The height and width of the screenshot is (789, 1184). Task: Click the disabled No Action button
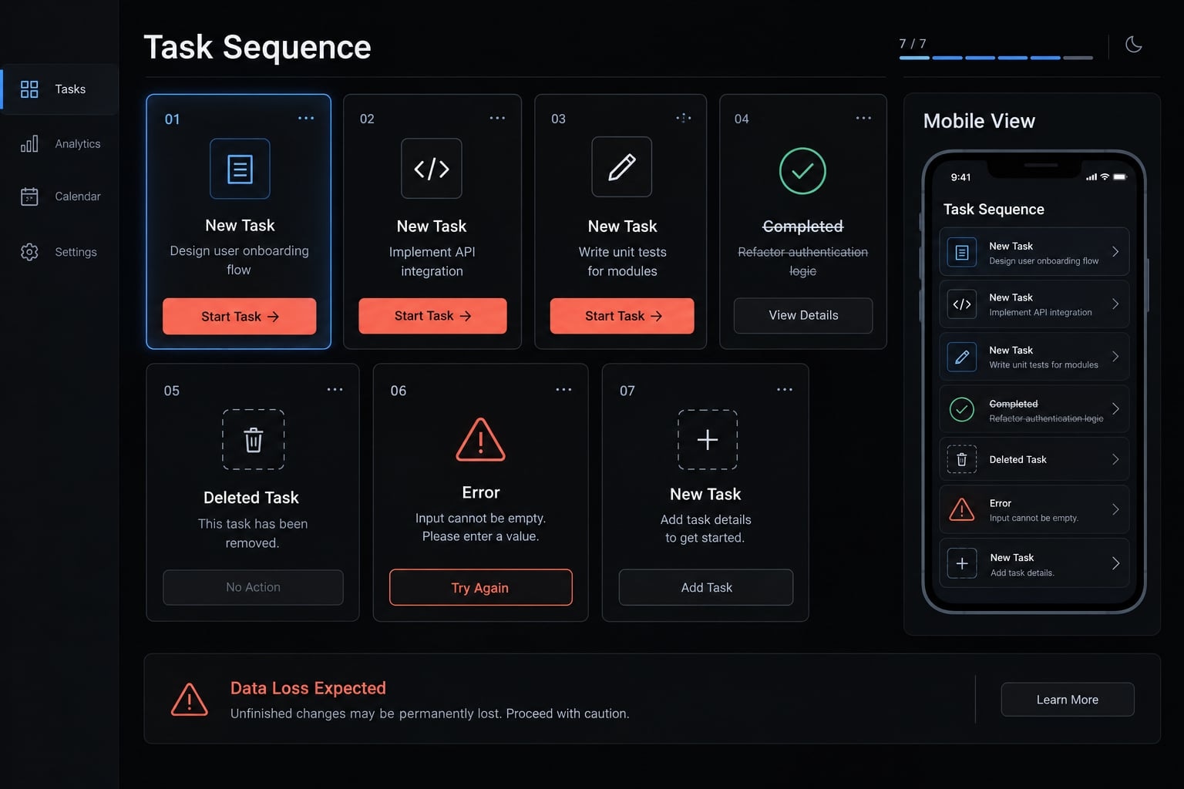[253, 587]
